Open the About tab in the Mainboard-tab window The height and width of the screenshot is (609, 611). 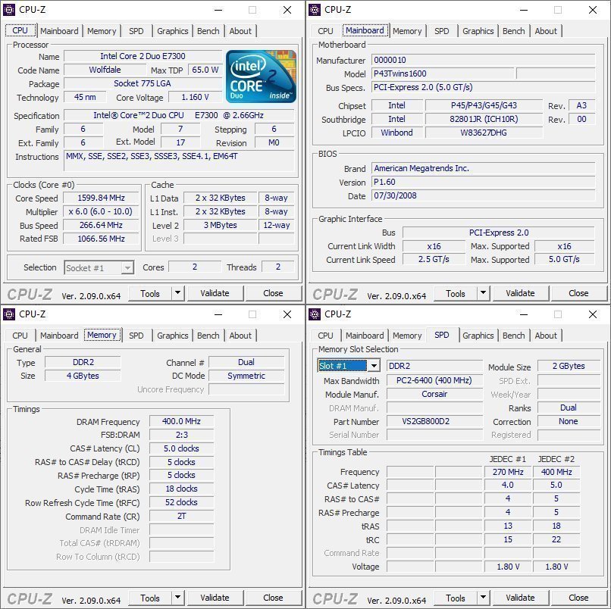click(546, 31)
